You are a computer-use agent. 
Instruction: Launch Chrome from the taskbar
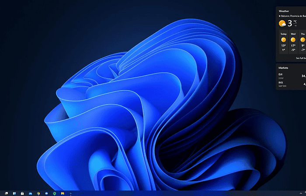click(38, 193)
